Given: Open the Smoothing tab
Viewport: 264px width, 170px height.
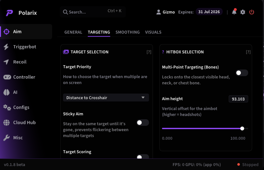Looking at the screenshot, I should tap(127, 32).
